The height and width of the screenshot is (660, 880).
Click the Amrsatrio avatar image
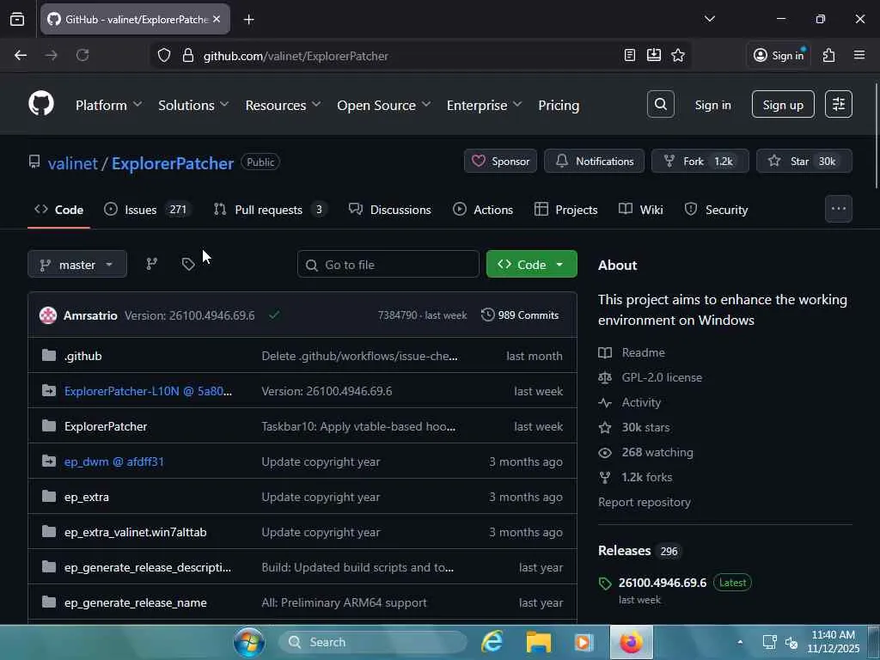48,315
